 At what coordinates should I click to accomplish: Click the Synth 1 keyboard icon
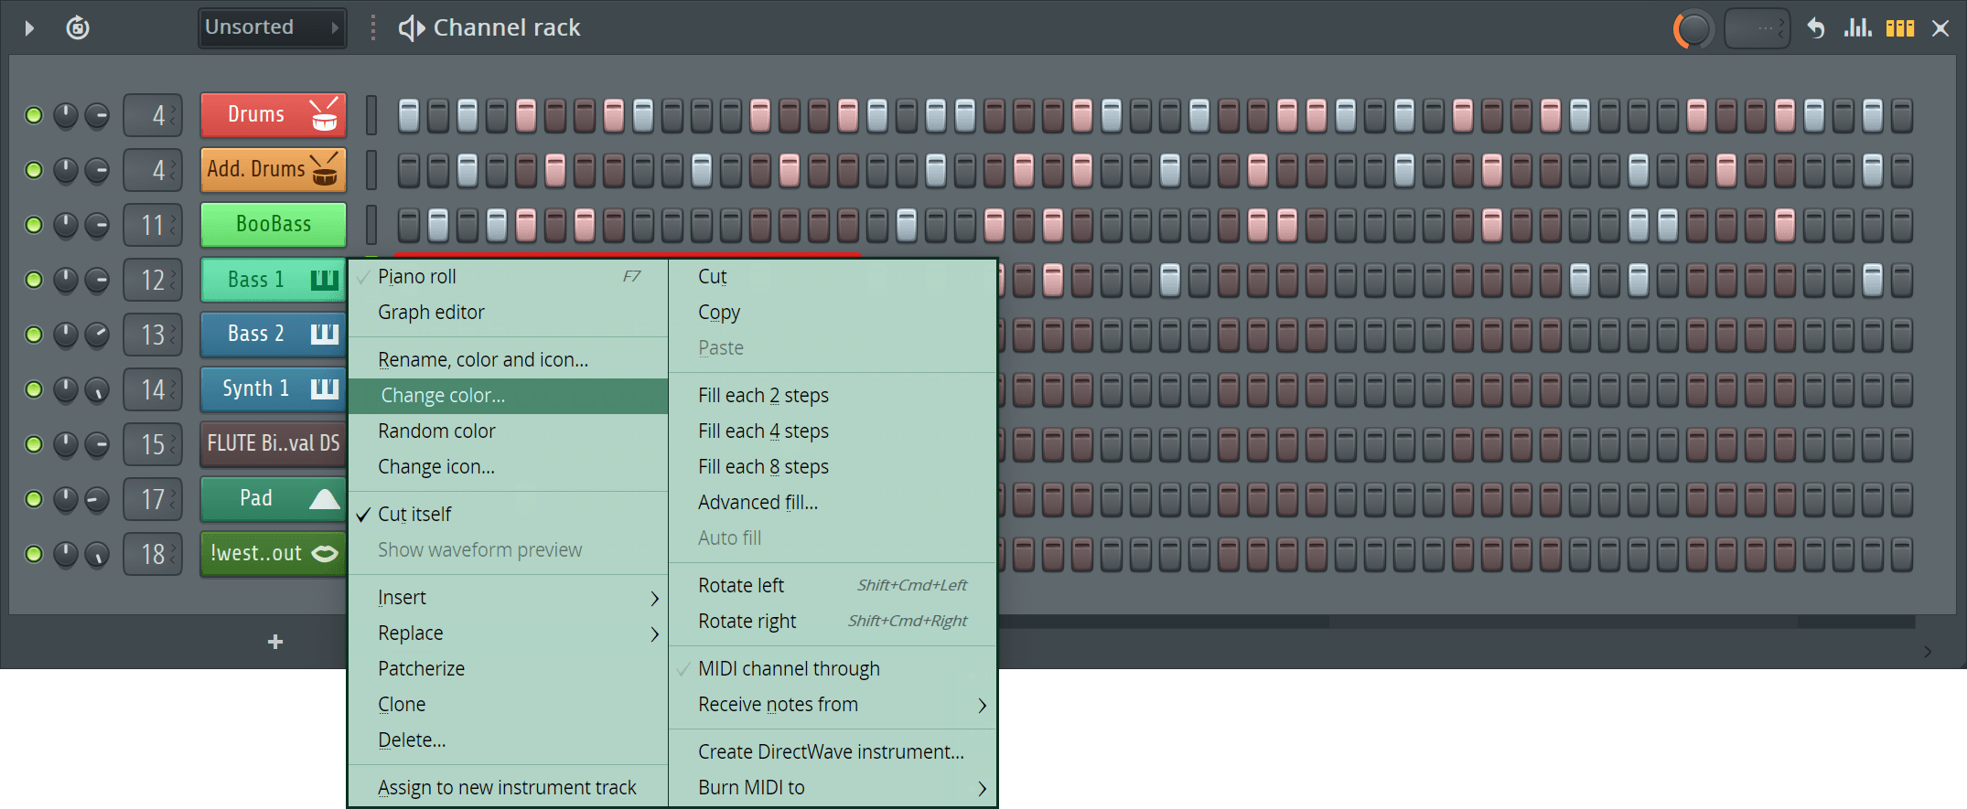pos(324,389)
